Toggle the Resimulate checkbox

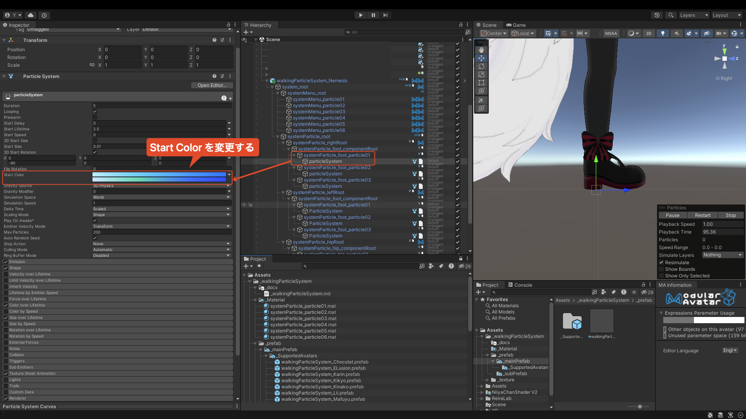[x=661, y=263]
